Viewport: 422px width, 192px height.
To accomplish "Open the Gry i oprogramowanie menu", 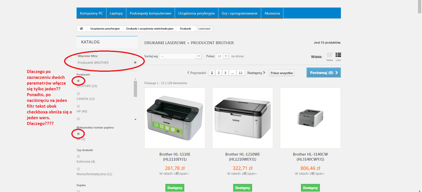I will click(239, 13).
